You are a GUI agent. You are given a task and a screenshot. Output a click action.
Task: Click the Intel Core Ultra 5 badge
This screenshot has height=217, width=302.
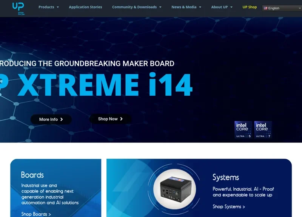[243, 129]
